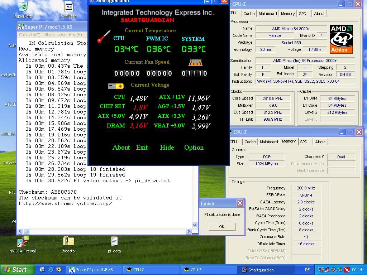Screen dimensions: 367x275
Task: Click the thermometer icon in Smartguardian
Action: pos(104,37)
